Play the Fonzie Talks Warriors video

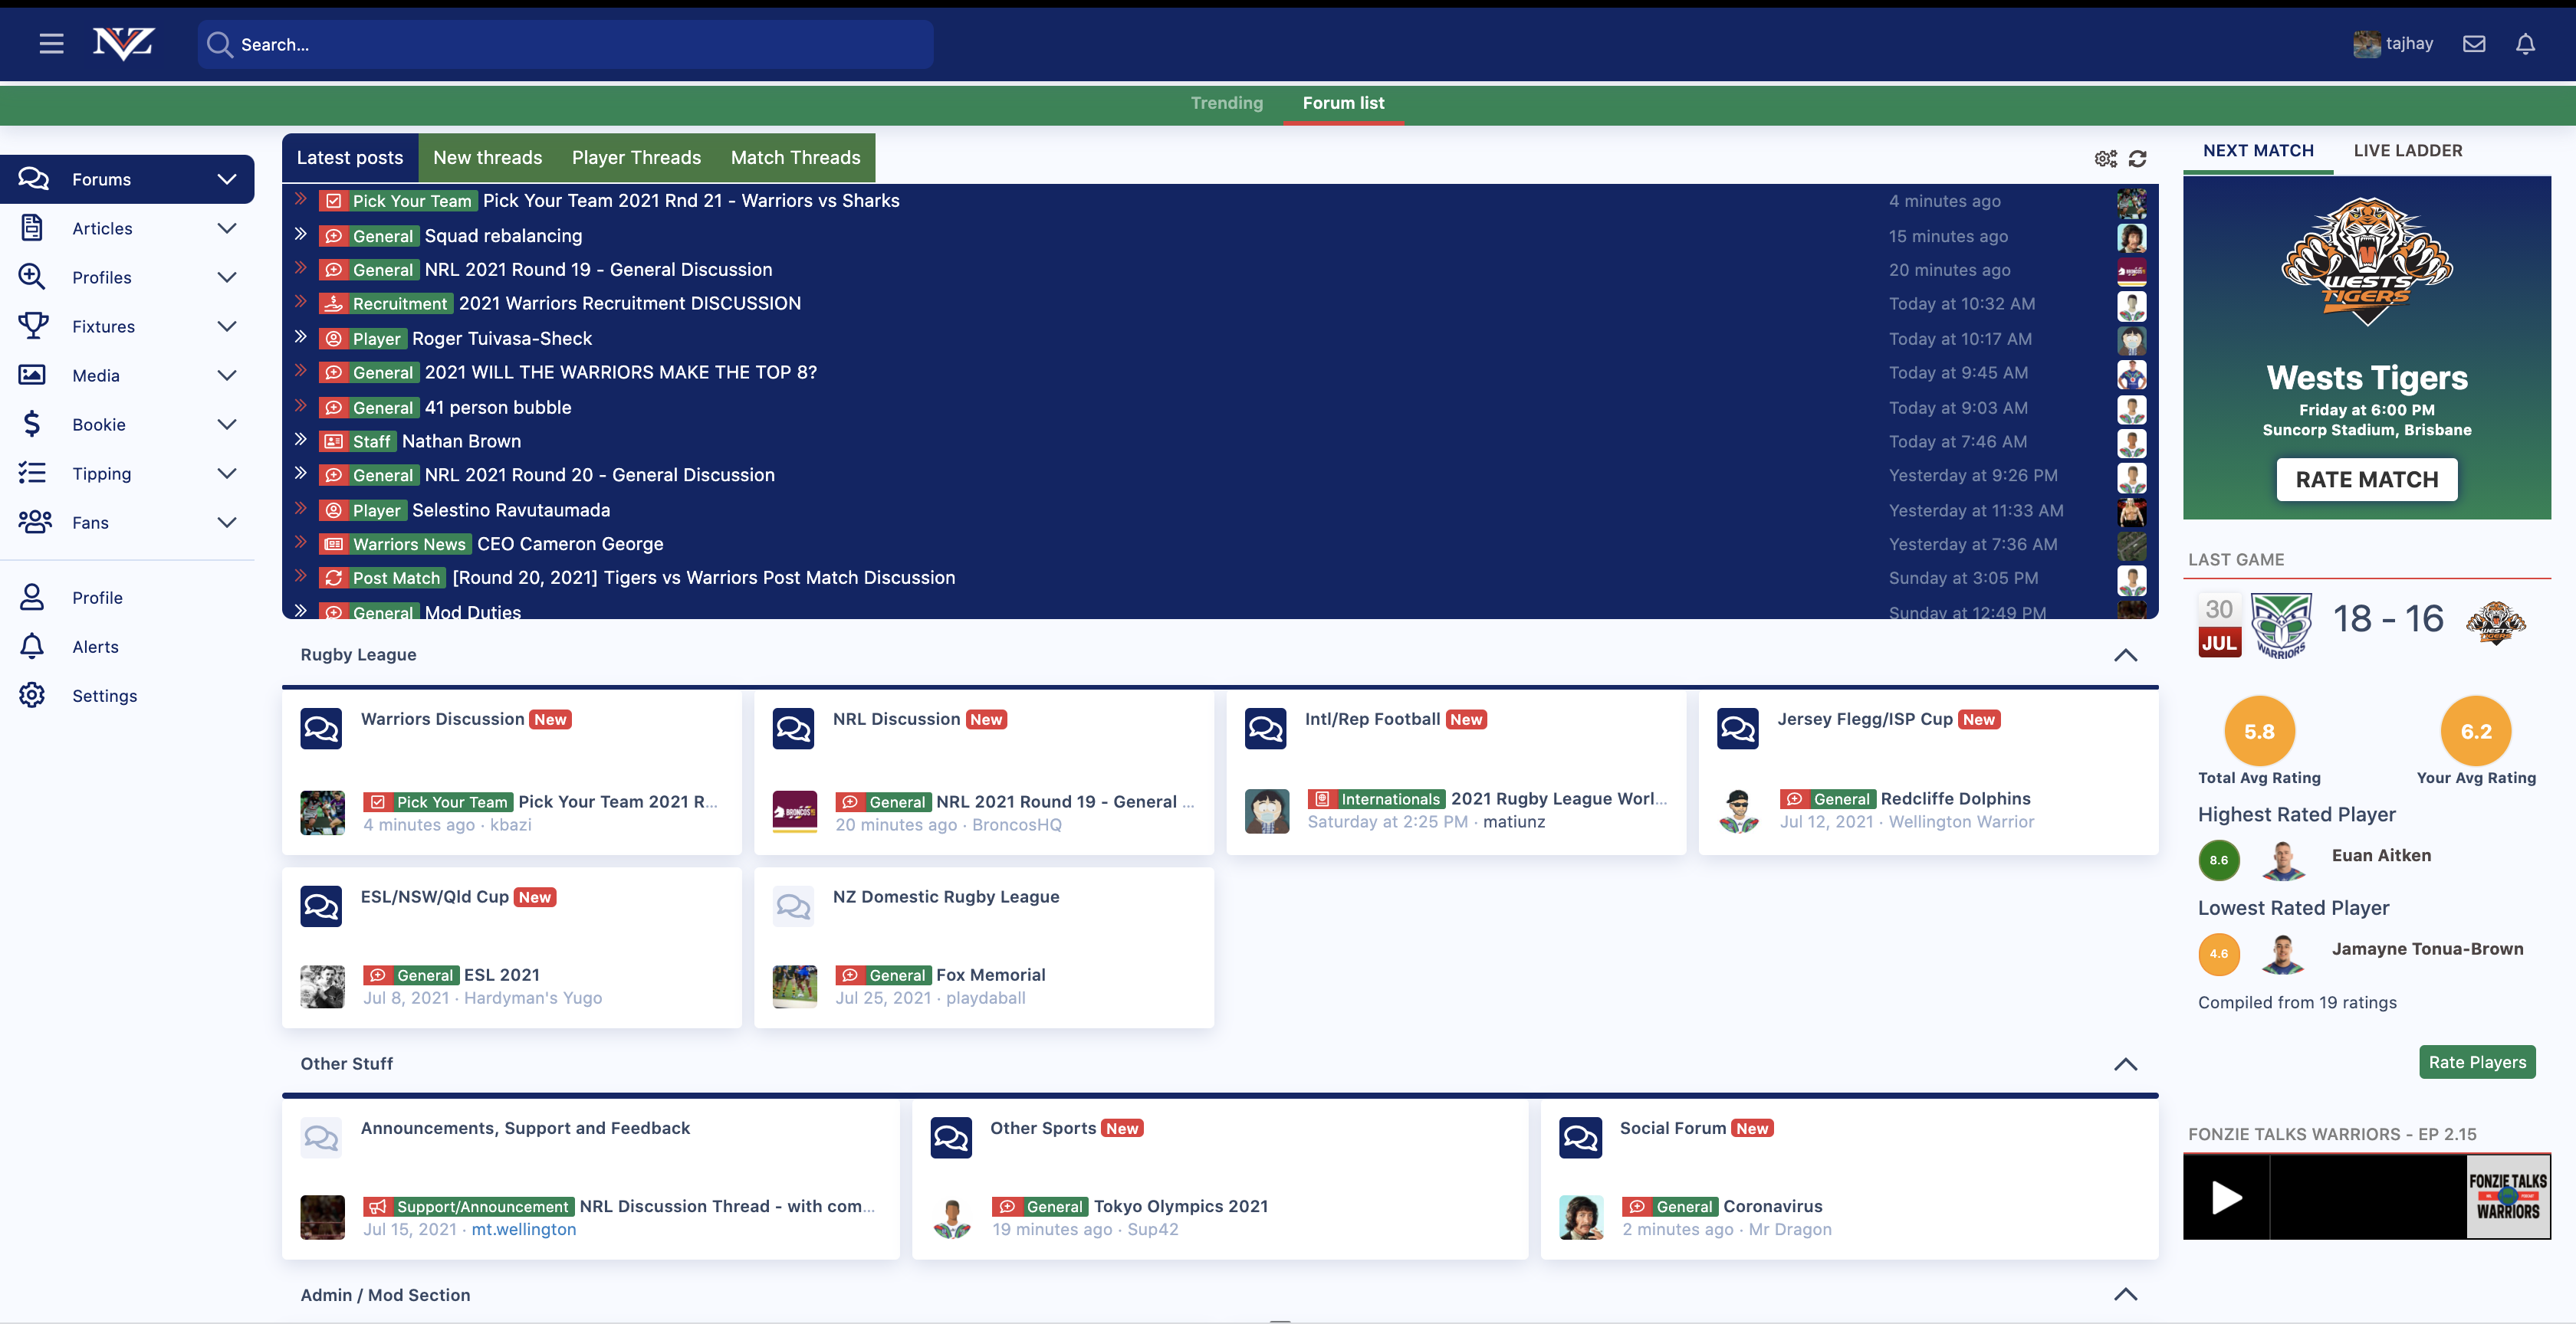pyautogui.click(x=2226, y=1197)
